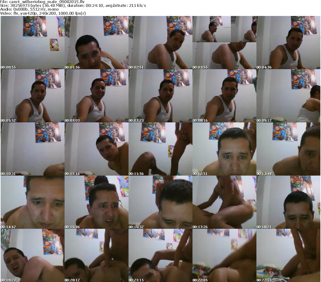The height and width of the screenshot is (282, 321).
Task: Select the frame at 00:20:12
Action: point(97,255)
